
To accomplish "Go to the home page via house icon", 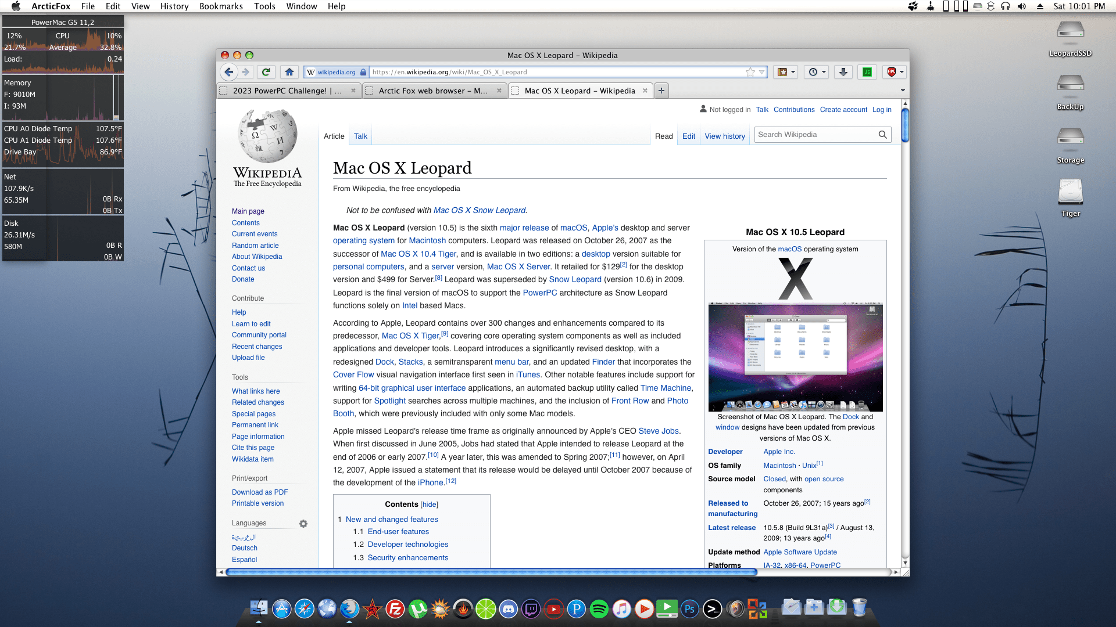I will click(x=289, y=72).
